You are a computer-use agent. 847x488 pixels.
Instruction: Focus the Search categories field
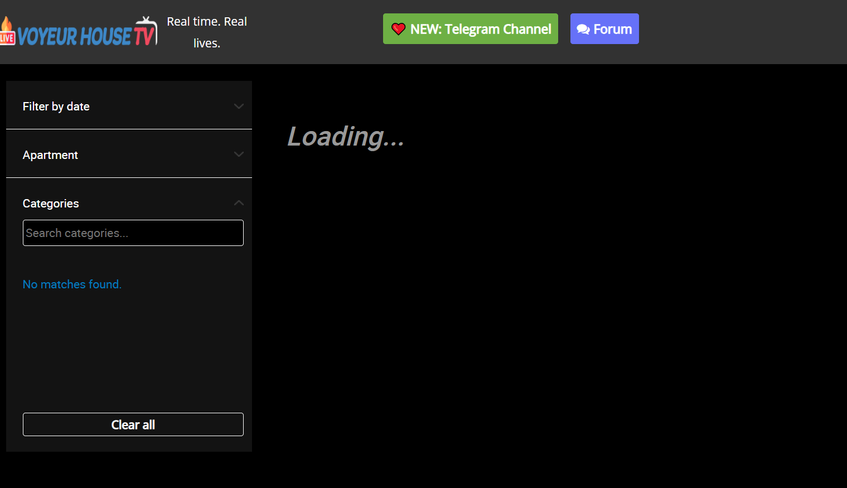coord(133,233)
